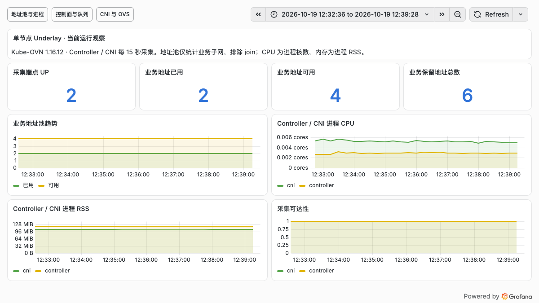539x303 pixels.
Task: Click green cni swatch in CPU legend
Action: [280, 185]
